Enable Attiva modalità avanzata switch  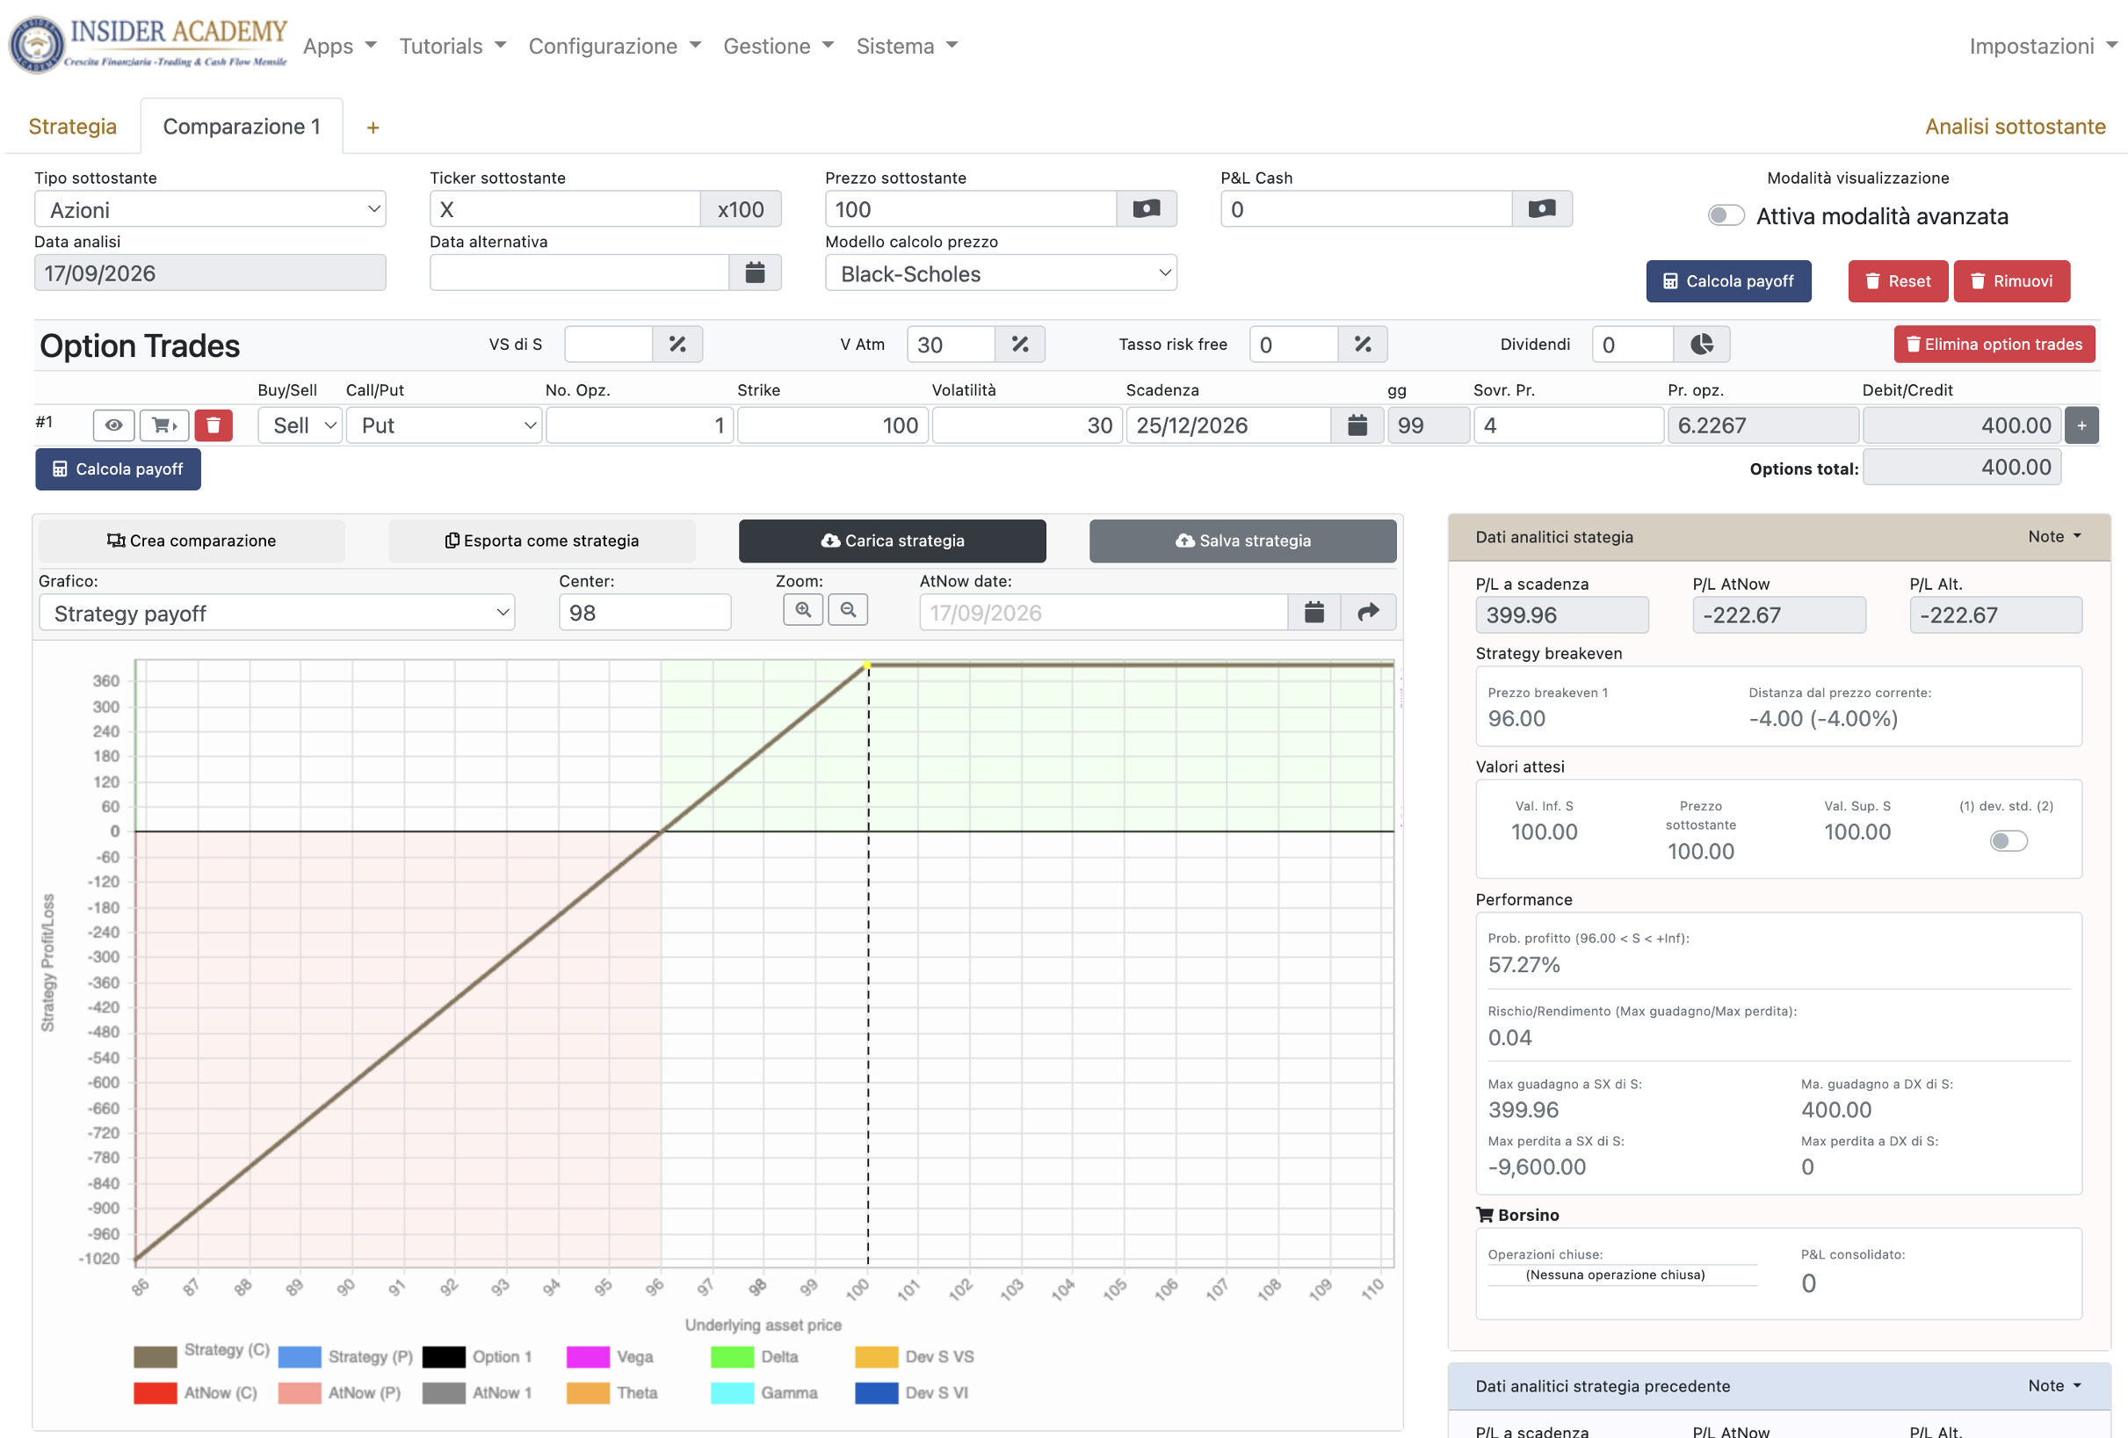click(x=1725, y=216)
